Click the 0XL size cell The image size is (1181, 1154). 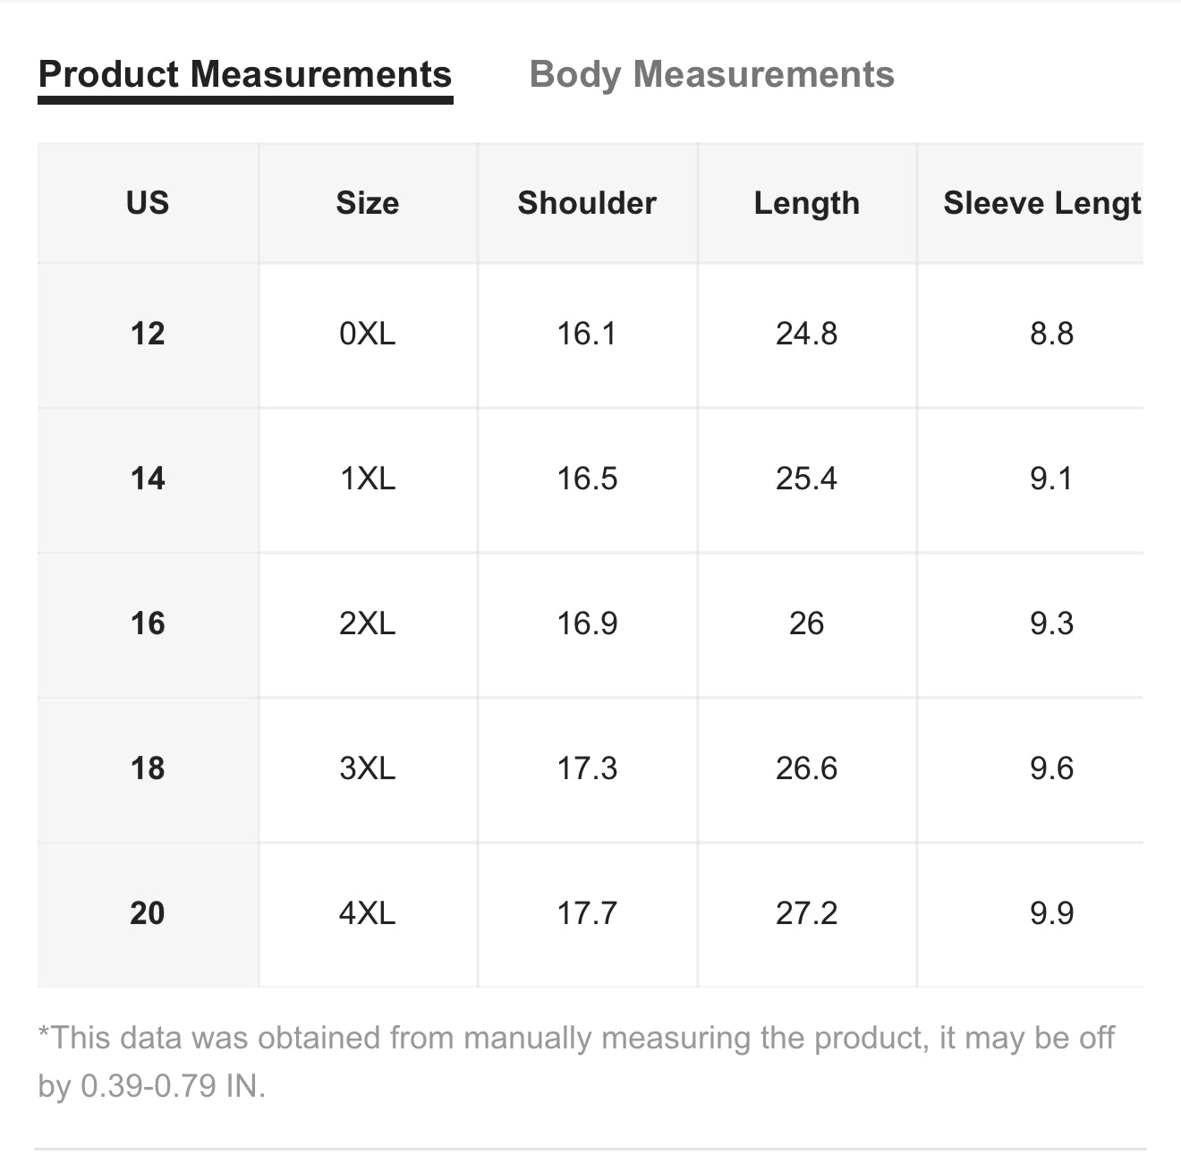click(368, 335)
